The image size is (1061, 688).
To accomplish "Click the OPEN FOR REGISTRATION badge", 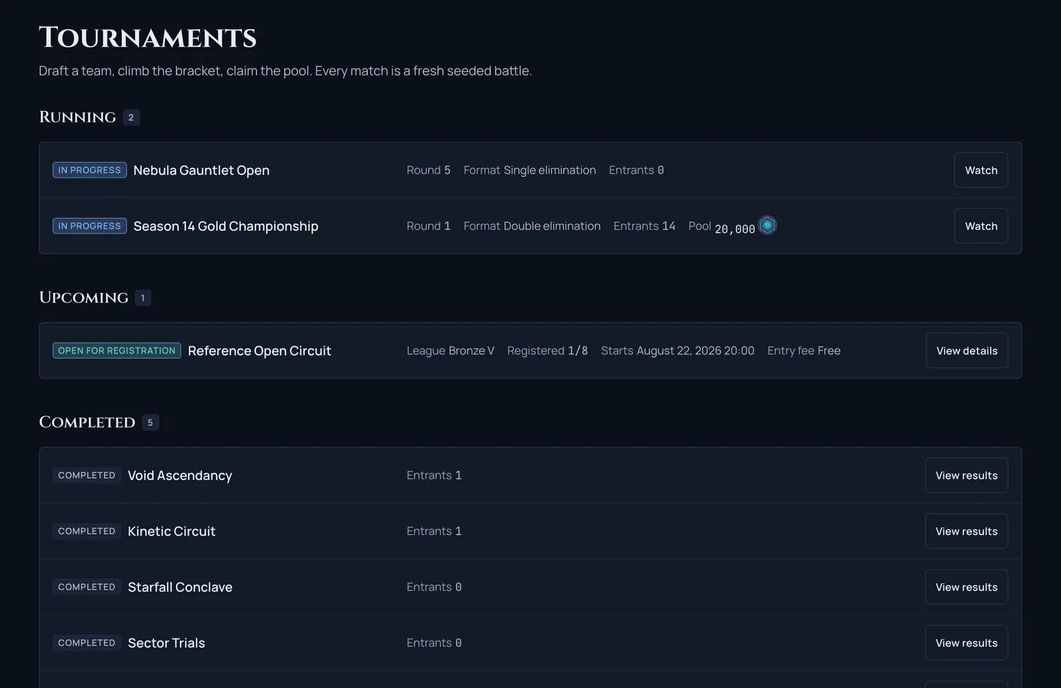I will tap(117, 350).
